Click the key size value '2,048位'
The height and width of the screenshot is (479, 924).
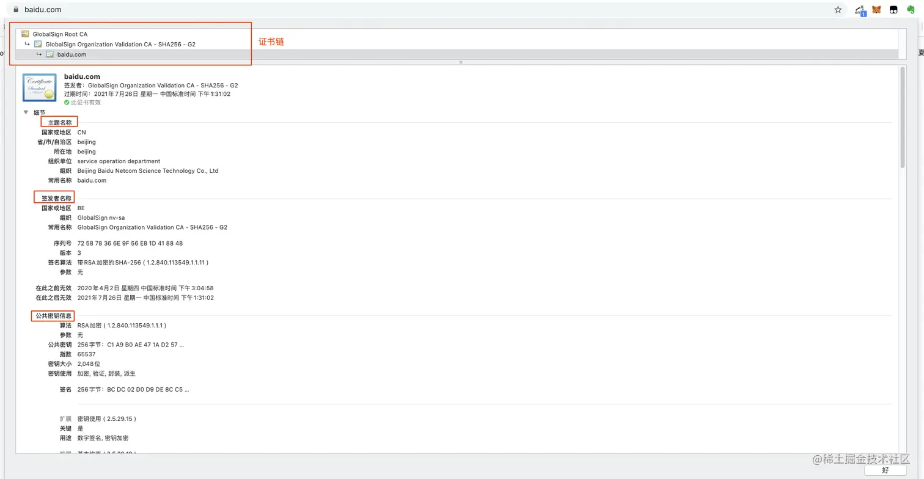click(x=89, y=364)
